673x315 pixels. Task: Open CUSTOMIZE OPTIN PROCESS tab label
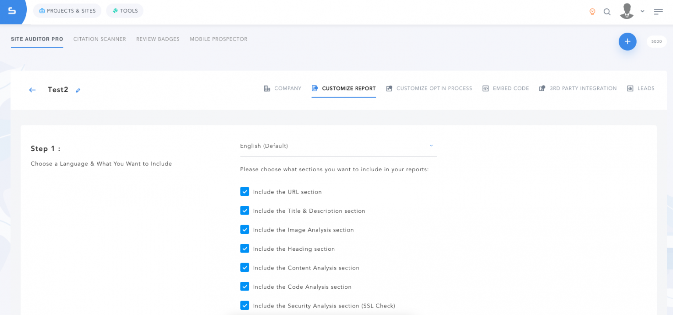[434, 88]
